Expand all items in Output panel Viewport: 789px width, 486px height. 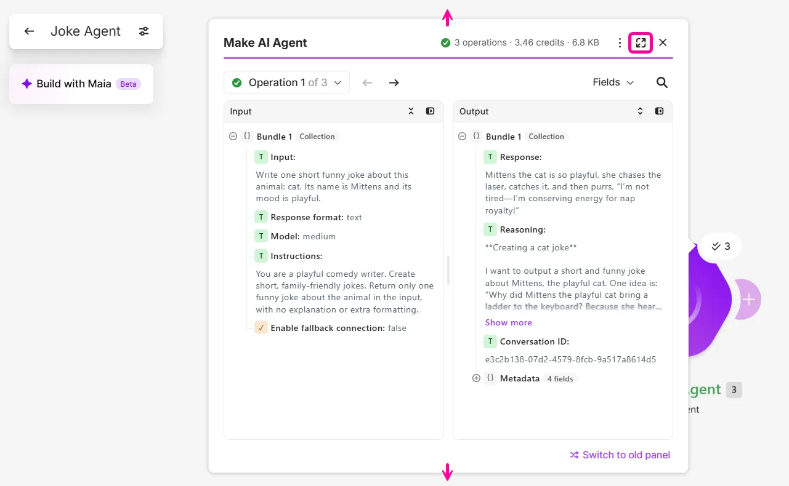[x=641, y=111]
